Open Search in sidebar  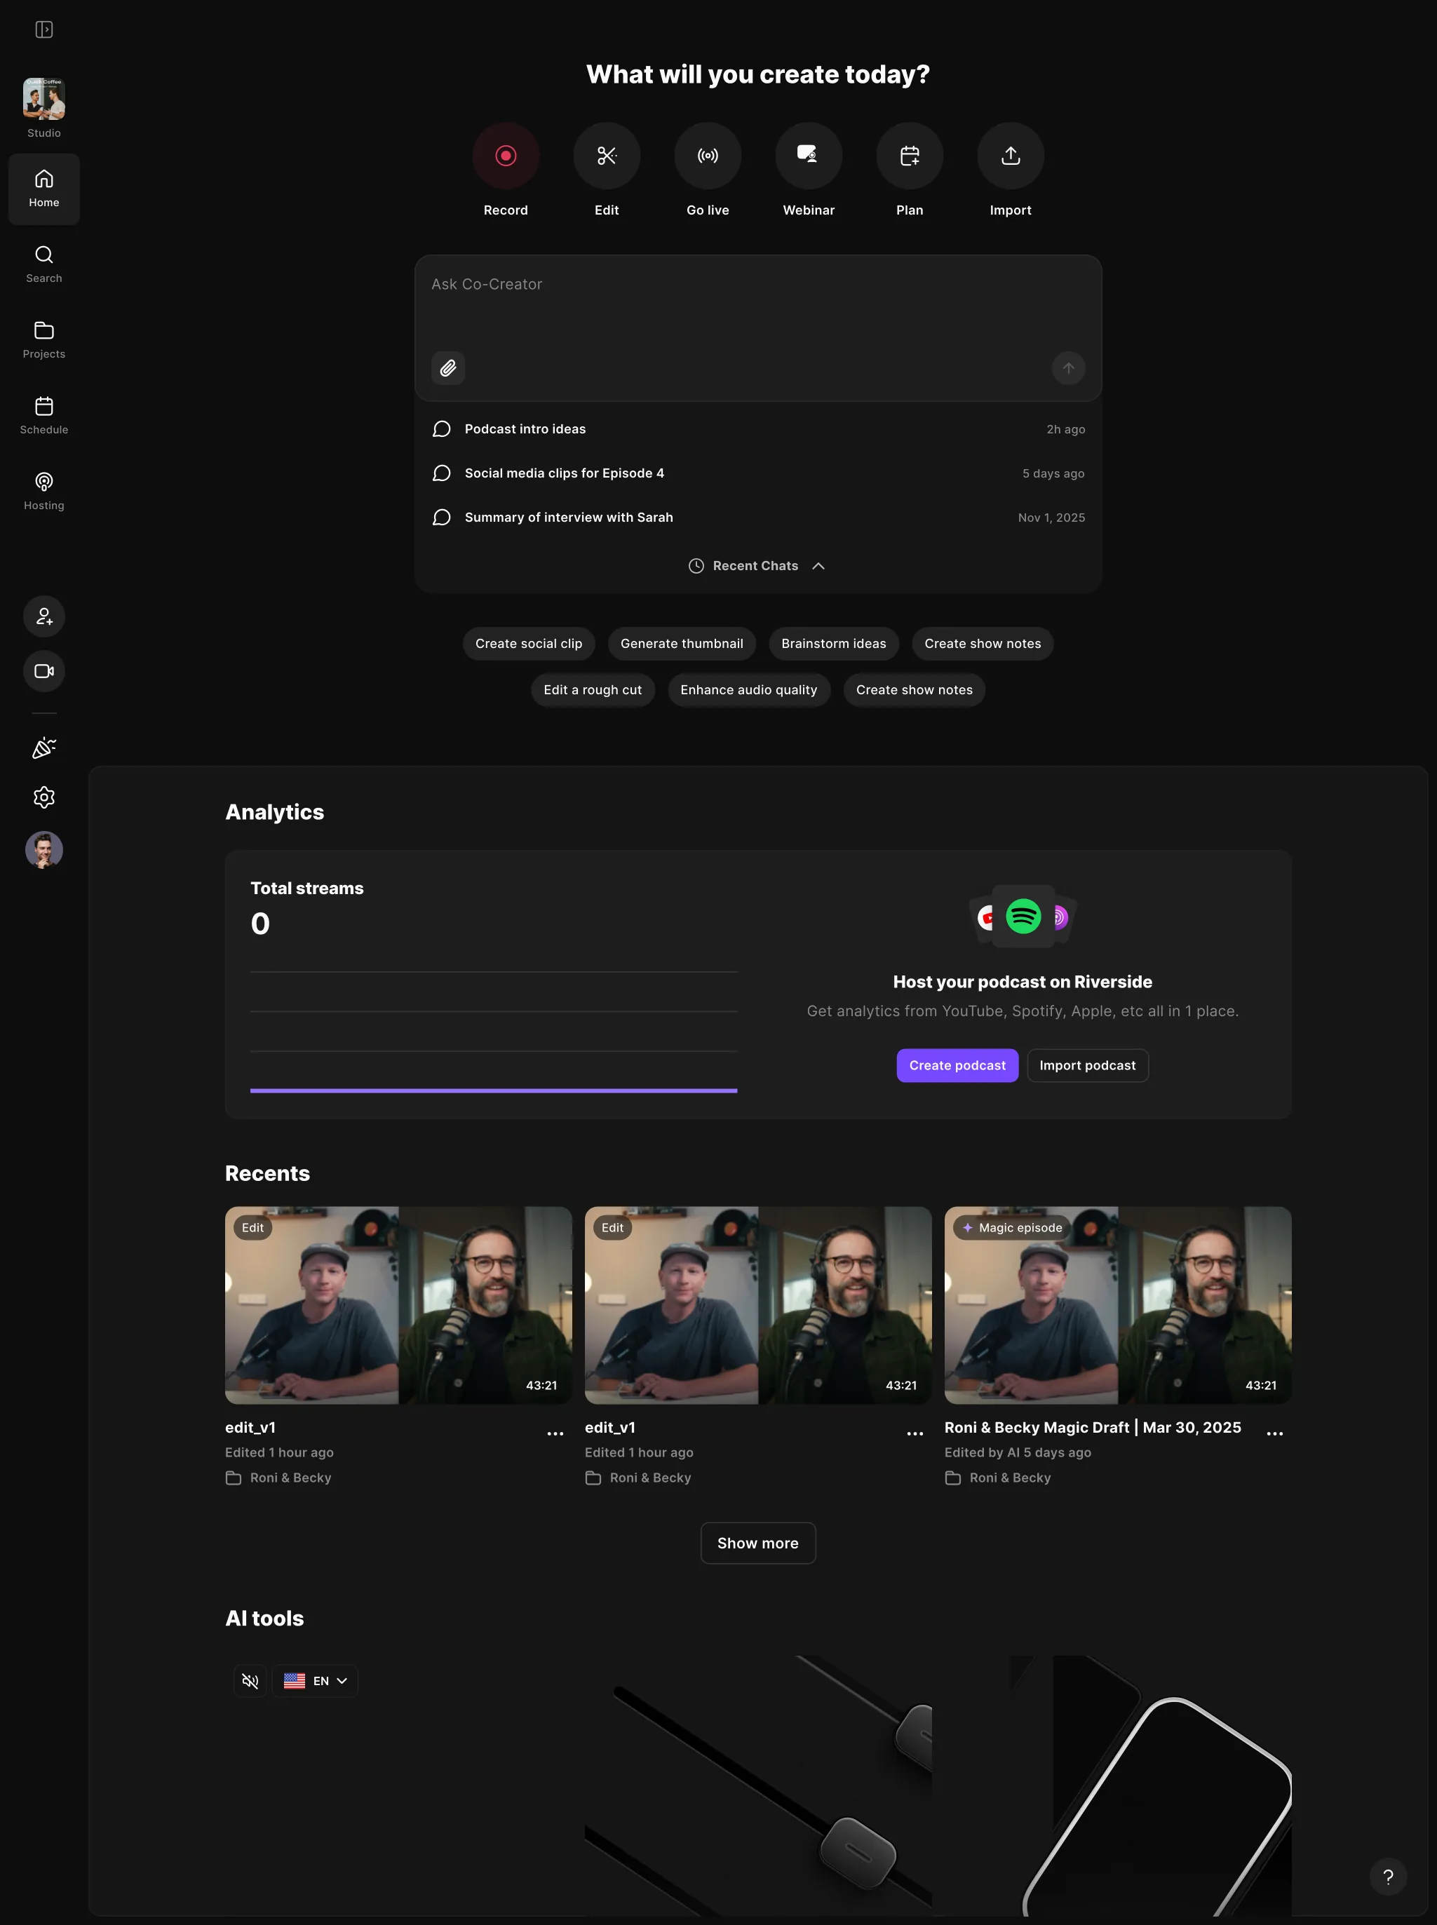click(x=43, y=264)
